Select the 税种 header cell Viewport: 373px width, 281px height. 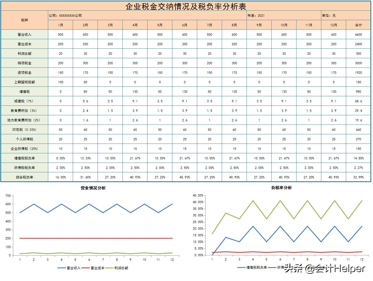[24, 20]
